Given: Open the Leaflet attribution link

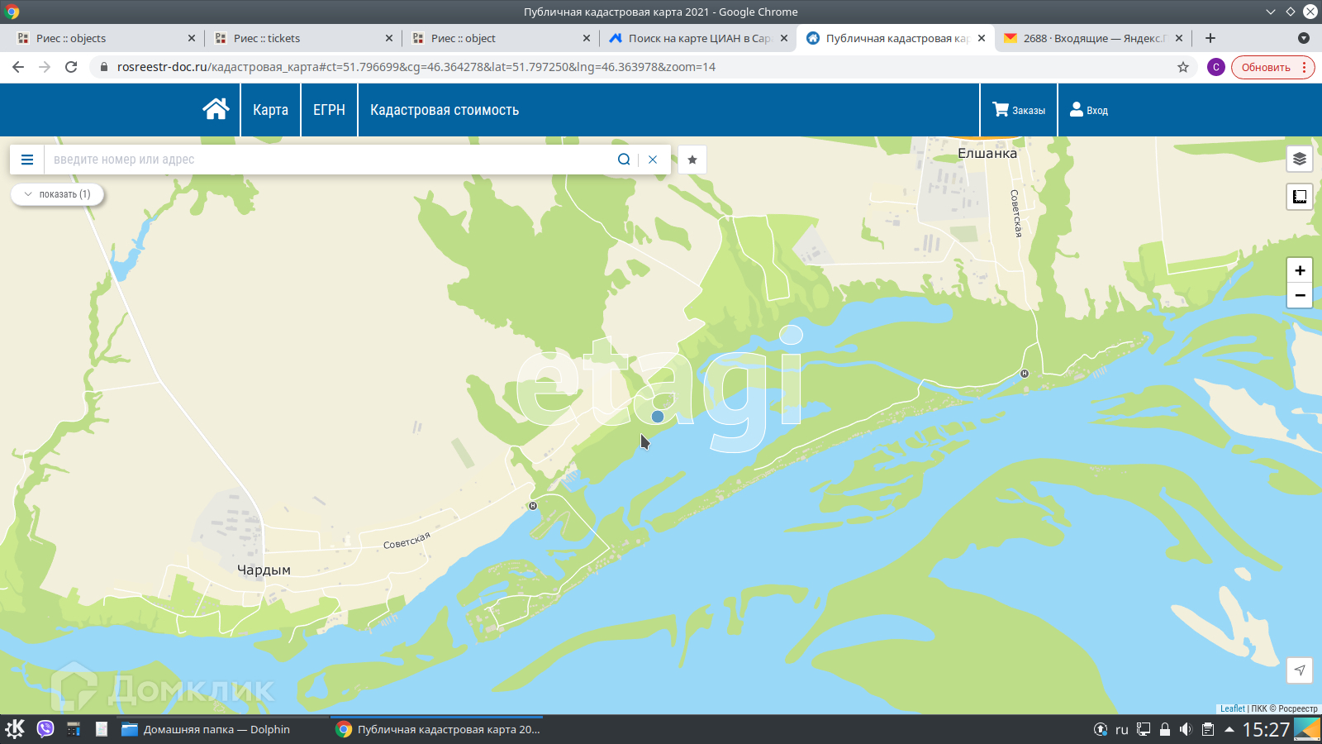Looking at the screenshot, I should tap(1232, 708).
